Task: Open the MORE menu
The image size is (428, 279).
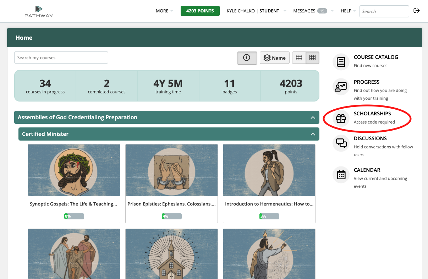Action: point(164,11)
